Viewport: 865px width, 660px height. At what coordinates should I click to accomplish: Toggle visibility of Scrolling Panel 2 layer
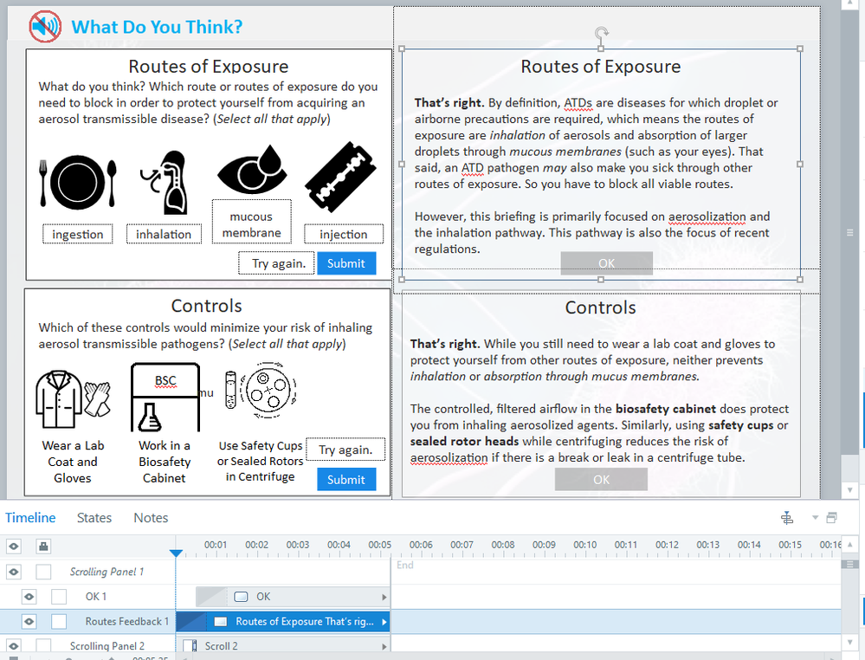click(14, 645)
